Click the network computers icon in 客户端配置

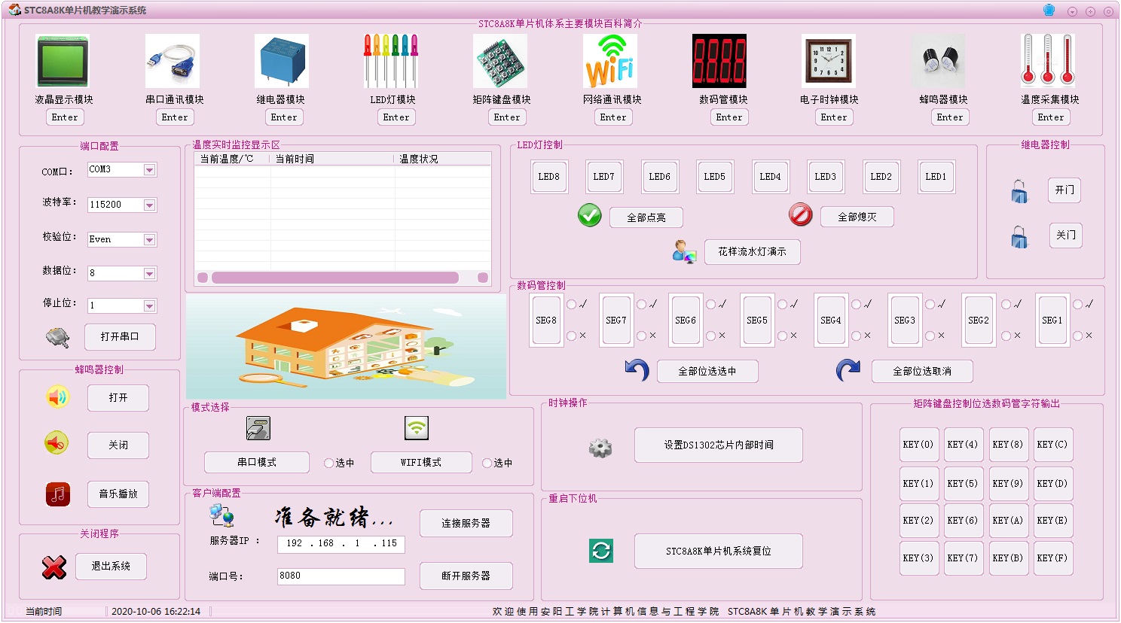(222, 515)
